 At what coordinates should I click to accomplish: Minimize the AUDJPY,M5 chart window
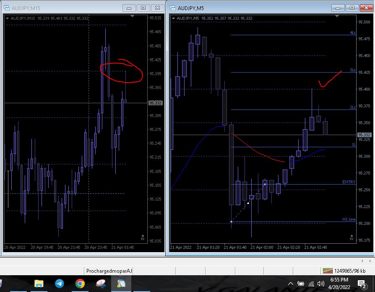point(338,8)
